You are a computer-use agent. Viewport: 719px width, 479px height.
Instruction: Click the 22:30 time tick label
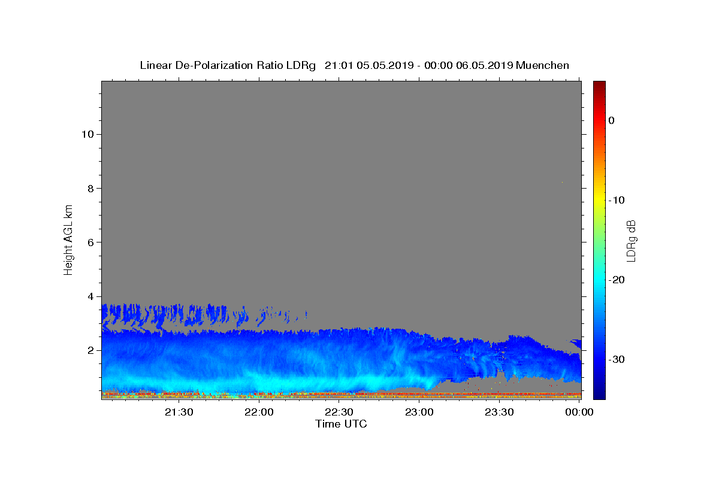click(339, 412)
